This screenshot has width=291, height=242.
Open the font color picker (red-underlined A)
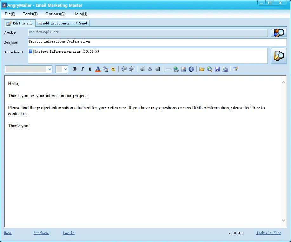pyautogui.click(x=98, y=69)
